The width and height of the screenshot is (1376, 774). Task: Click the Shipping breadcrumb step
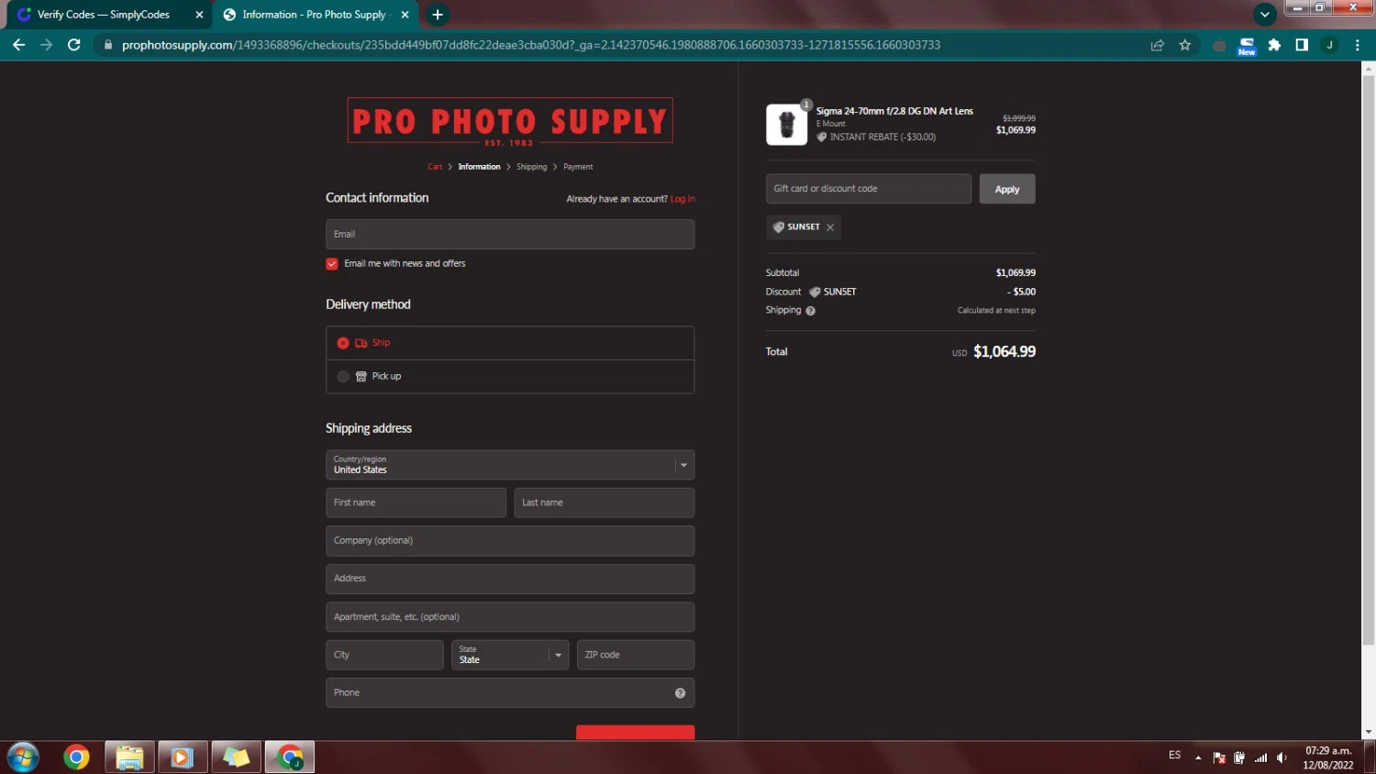pos(531,167)
